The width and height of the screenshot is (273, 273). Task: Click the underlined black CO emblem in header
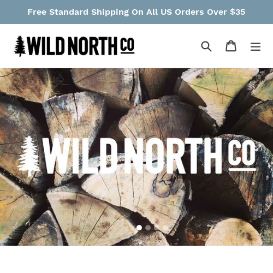tap(127, 45)
